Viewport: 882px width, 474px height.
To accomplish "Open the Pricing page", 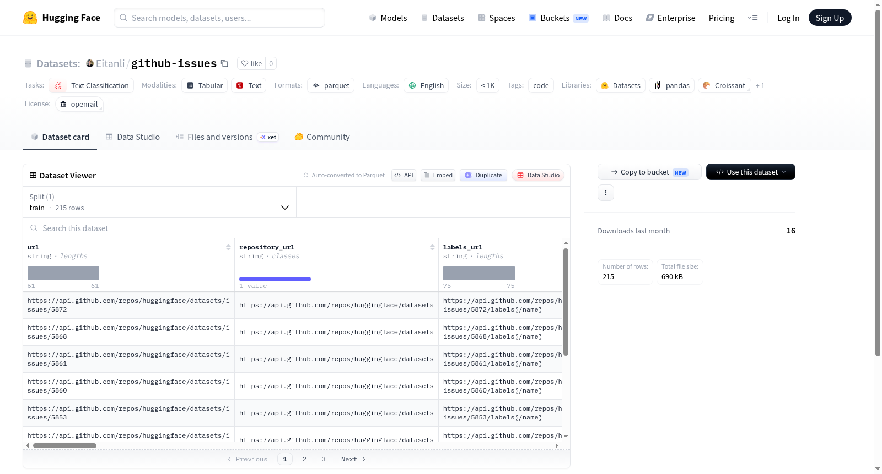I will point(722,18).
